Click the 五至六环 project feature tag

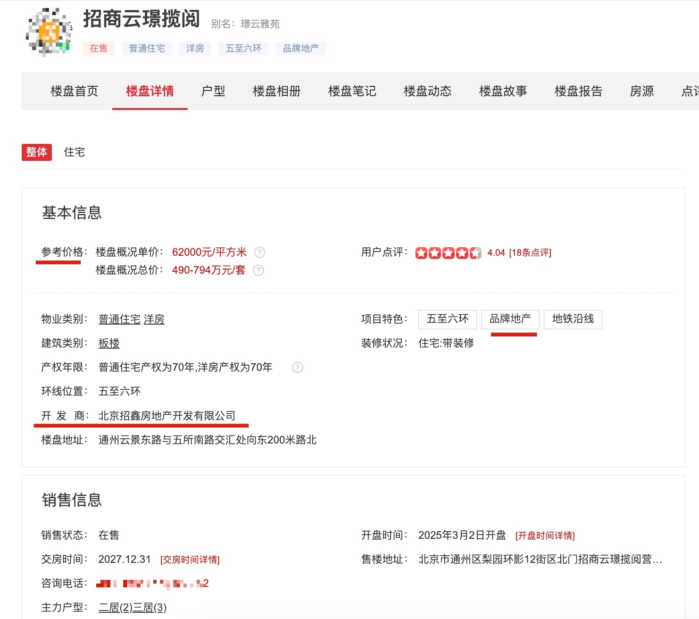[x=448, y=319]
